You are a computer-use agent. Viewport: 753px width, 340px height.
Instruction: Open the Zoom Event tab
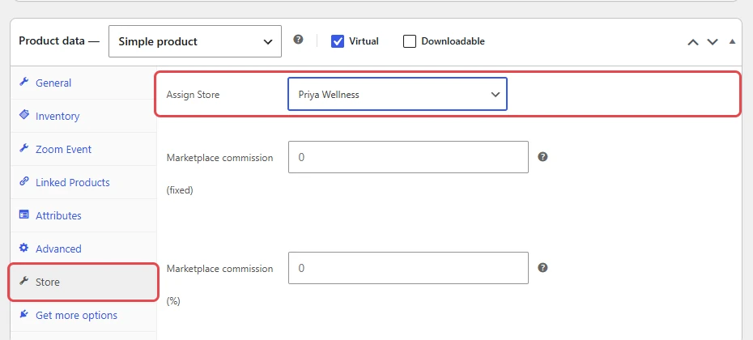coord(83,149)
